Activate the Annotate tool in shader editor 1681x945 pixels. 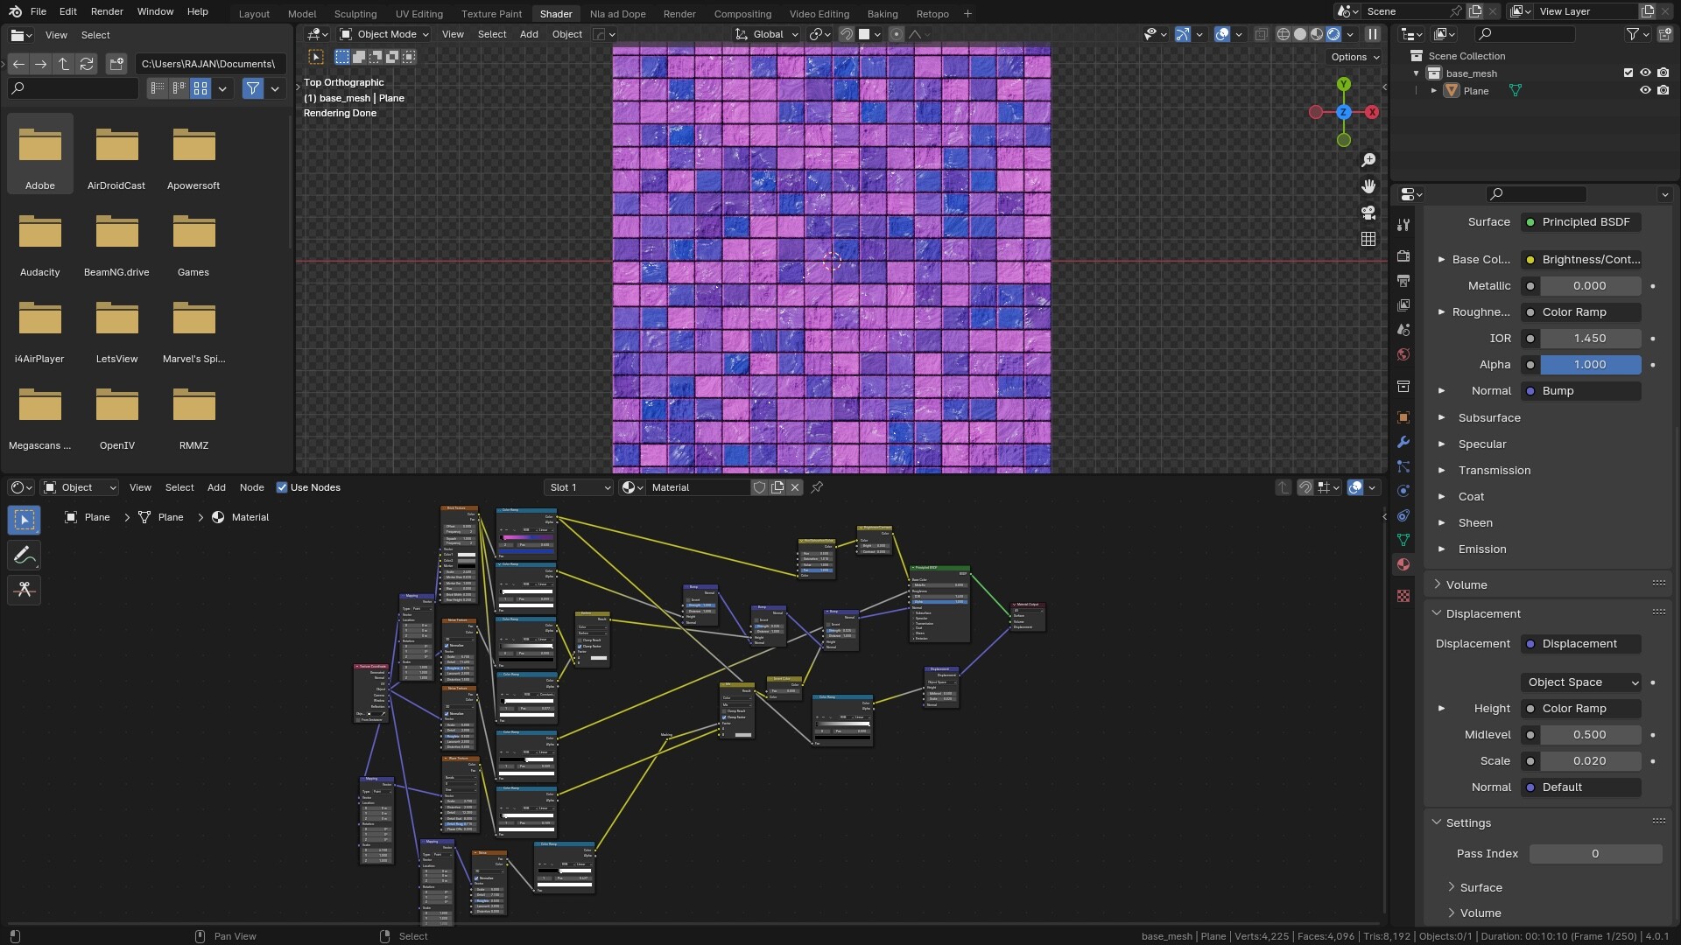(24, 555)
